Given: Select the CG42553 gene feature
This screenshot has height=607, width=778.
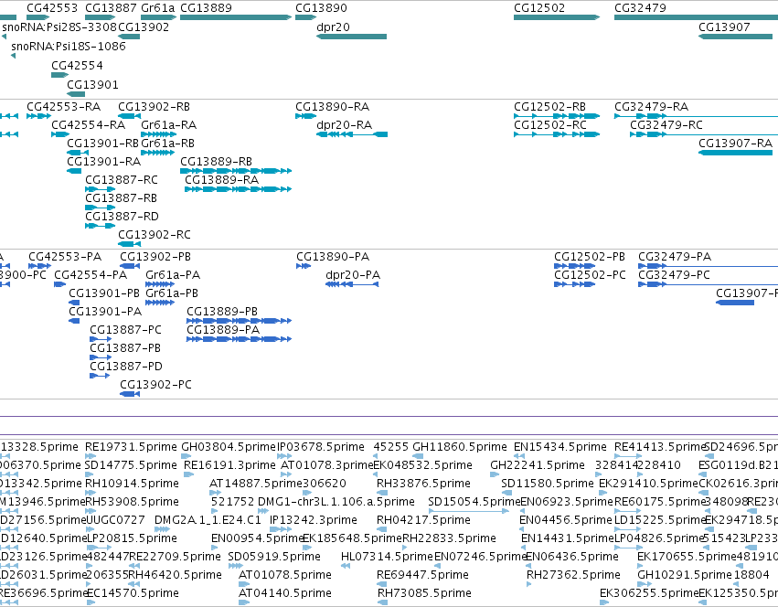Looking at the screenshot, I should click(x=37, y=17).
